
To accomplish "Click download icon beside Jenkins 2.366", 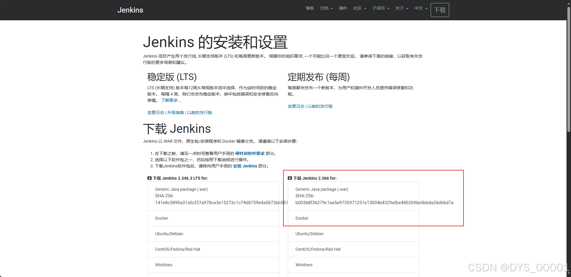I will tap(290, 178).
